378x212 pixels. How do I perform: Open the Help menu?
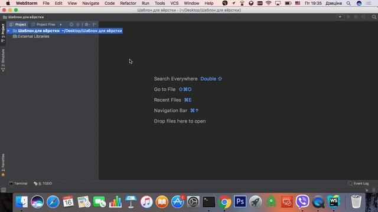pos(209,4)
